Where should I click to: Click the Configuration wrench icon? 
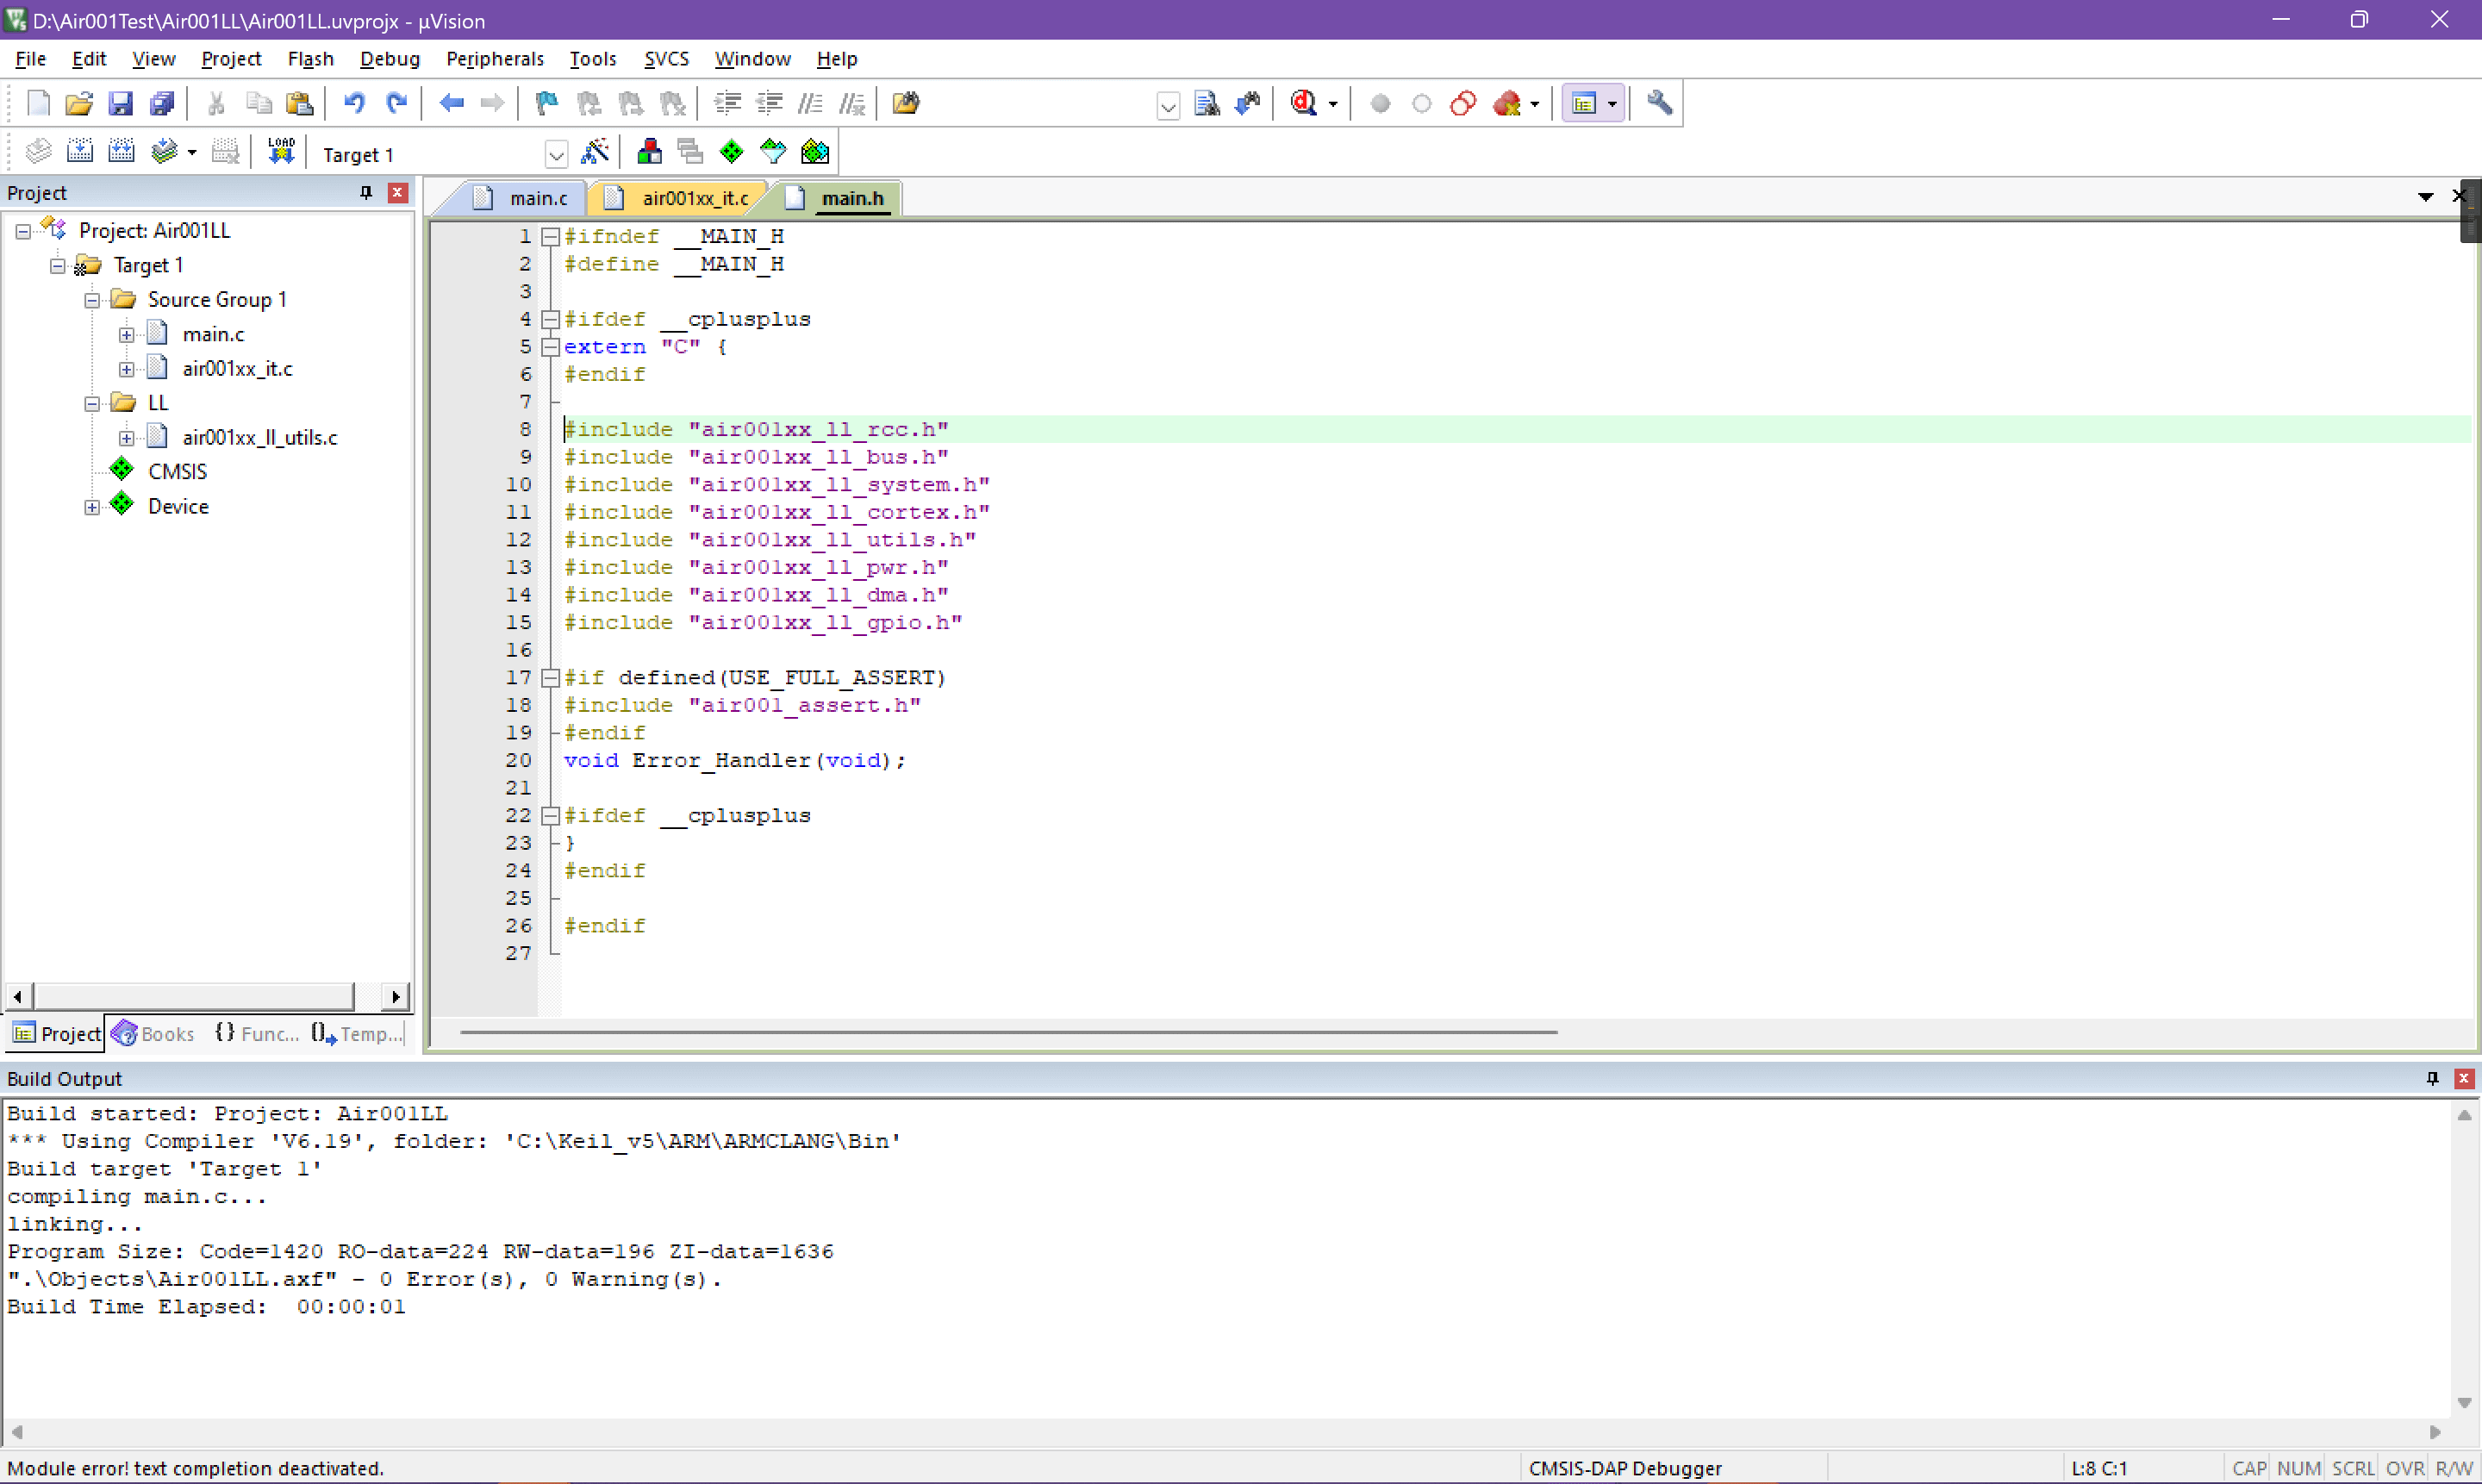click(x=1659, y=103)
